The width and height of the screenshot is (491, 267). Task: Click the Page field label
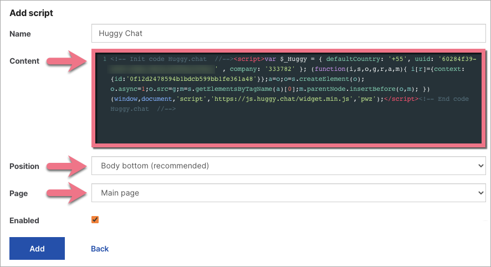19,194
